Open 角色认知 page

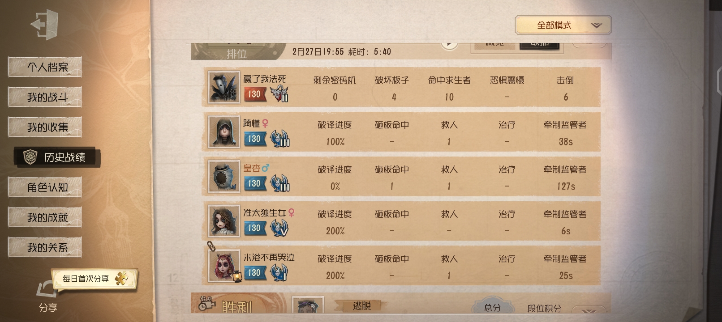tap(45, 187)
